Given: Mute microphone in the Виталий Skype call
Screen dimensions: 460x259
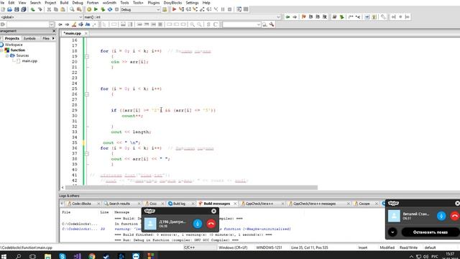Looking at the screenshot, I should tap(441, 216).
